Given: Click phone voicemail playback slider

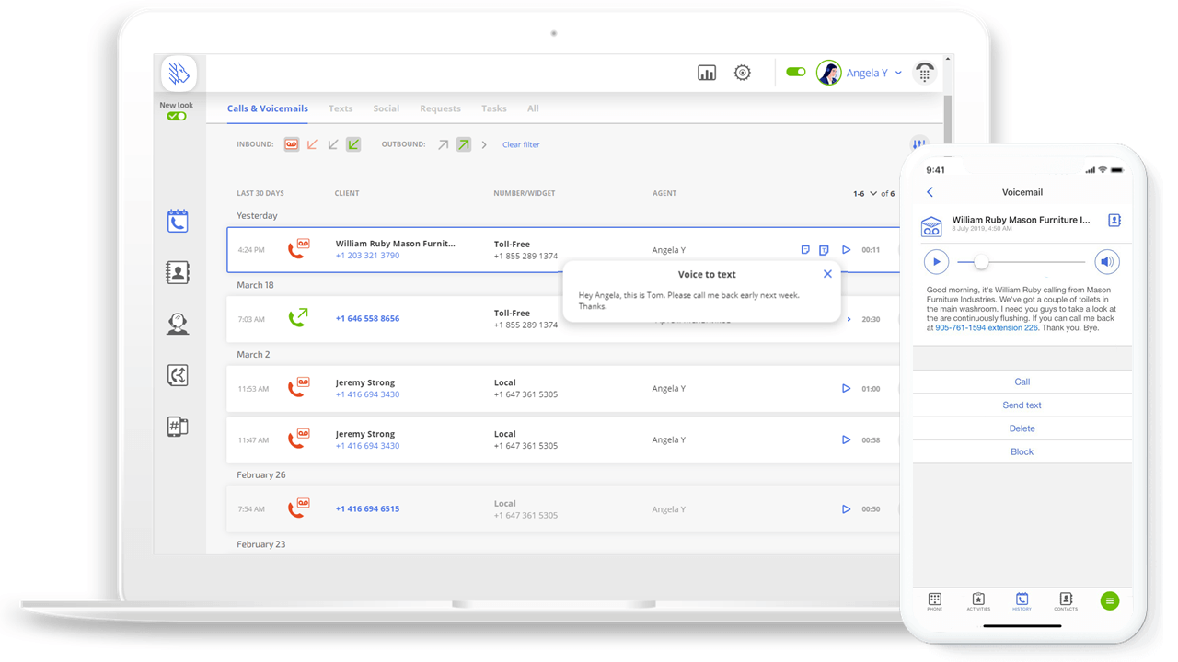Looking at the screenshot, I should [x=1022, y=262].
